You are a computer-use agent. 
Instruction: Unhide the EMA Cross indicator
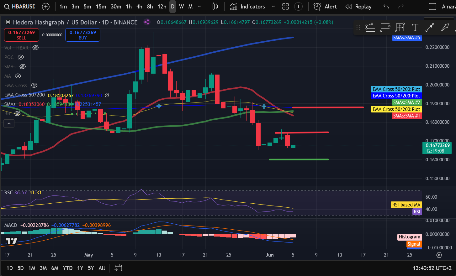(x=34, y=86)
